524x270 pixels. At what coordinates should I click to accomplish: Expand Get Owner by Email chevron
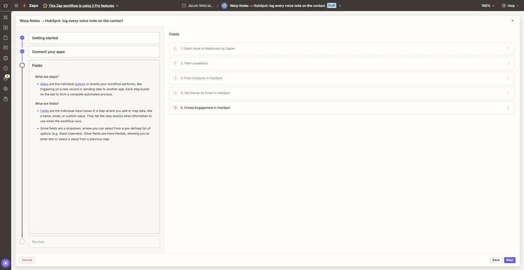(x=508, y=93)
